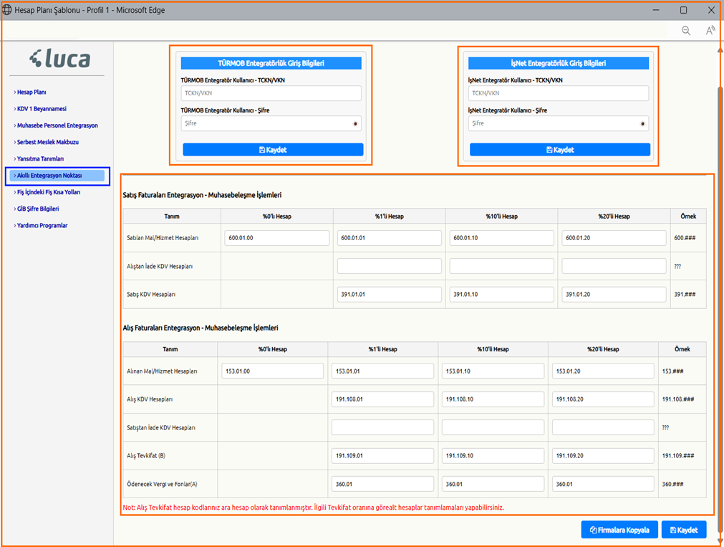Image resolution: width=724 pixels, height=547 pixels.
Task: Click the zoom out magnifier icon
Action: coord(686,31)
